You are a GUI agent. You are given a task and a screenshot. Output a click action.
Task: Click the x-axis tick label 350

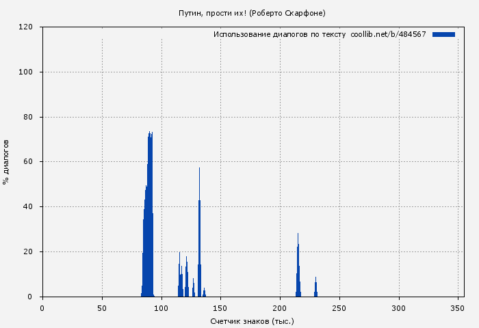[458, 308]
